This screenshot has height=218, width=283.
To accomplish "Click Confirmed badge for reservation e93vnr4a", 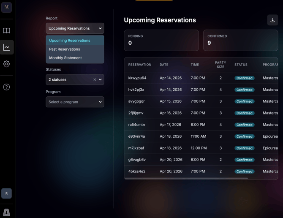I will point(245,136).
